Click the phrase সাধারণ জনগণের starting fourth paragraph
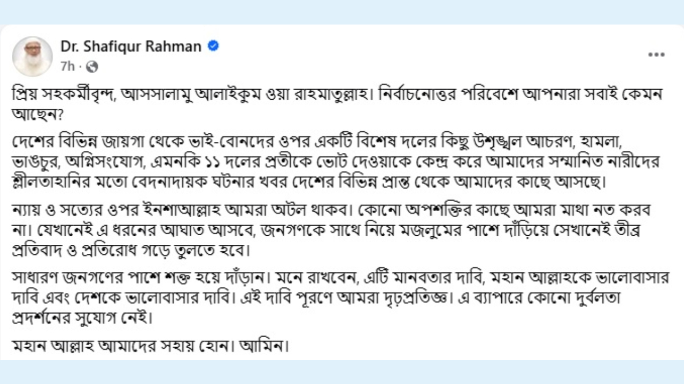 tap(67, 278)
